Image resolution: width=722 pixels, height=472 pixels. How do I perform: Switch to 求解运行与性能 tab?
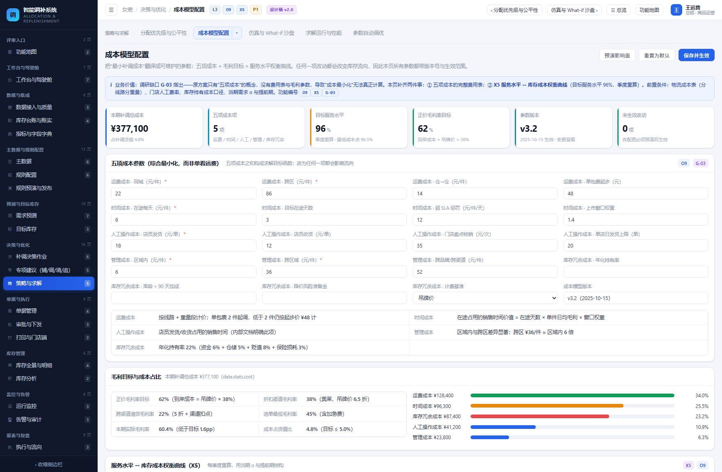pos(324,33)
